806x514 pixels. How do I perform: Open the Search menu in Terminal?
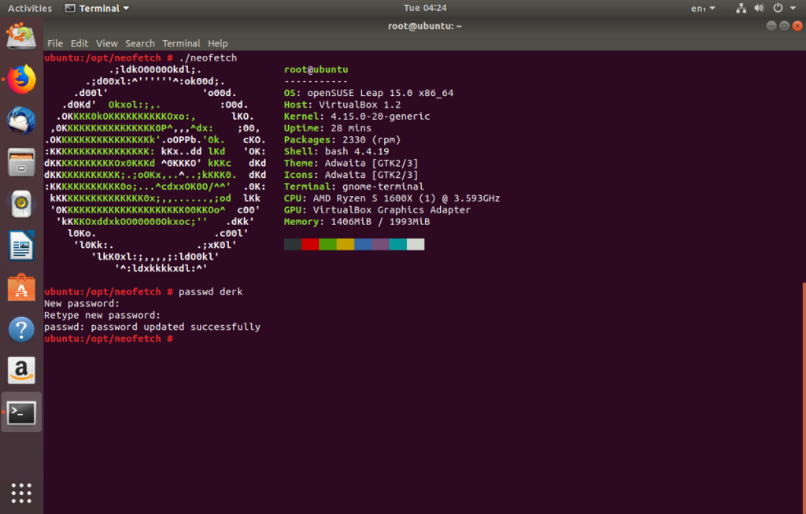tap(139, 43)
